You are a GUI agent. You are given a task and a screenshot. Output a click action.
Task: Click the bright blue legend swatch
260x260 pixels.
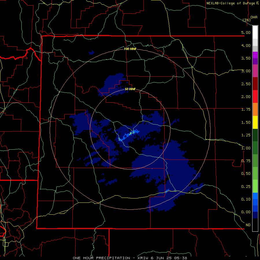coord(255,196)
